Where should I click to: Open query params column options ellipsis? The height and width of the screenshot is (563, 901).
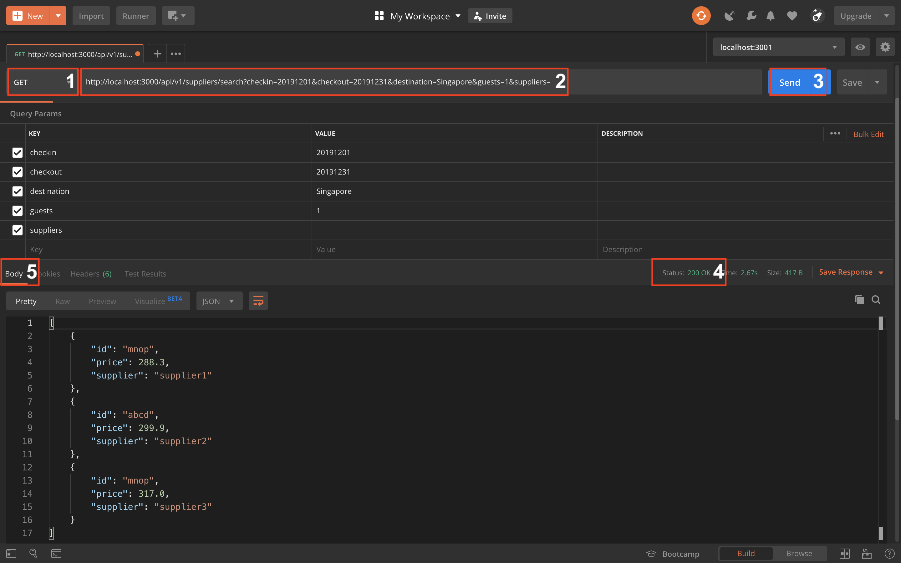click(835, 133)
